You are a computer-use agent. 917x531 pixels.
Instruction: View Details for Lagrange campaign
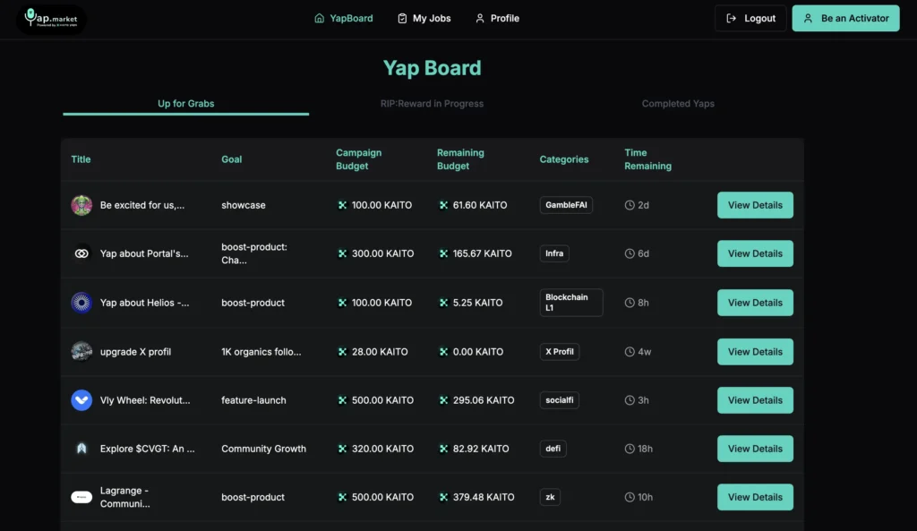coord(755,497)
